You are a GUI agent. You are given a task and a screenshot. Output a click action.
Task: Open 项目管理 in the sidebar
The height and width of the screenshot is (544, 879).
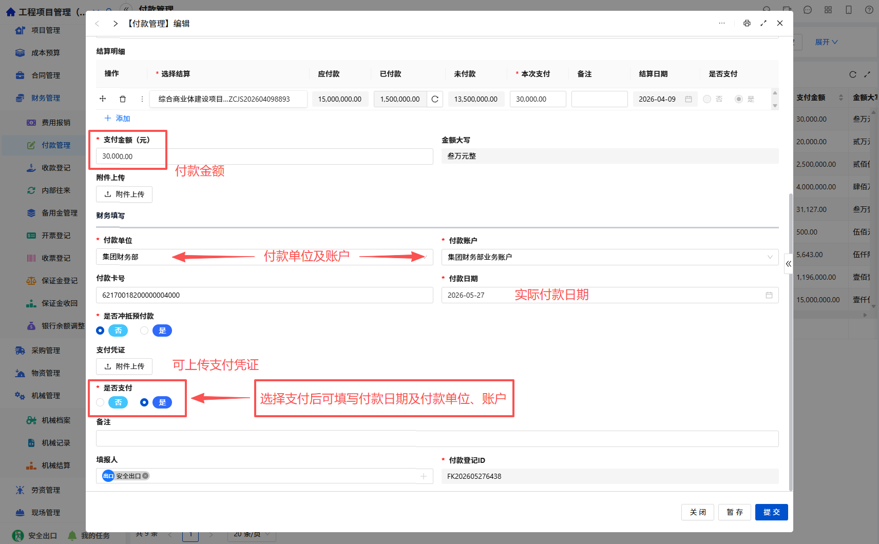pyautogui.click(x=45, y=30)
